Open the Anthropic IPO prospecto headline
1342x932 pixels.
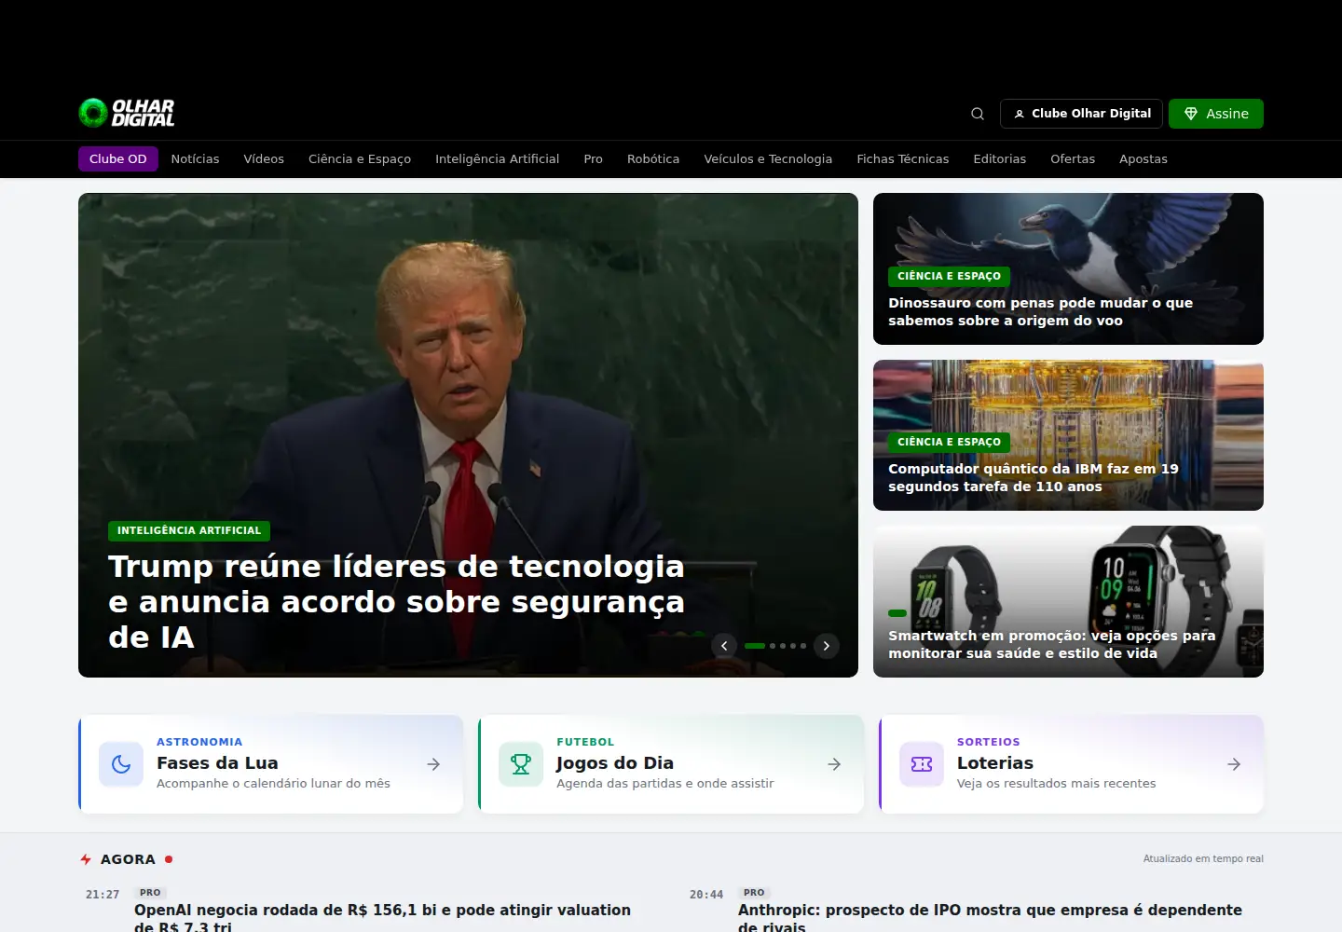(990, 917)
